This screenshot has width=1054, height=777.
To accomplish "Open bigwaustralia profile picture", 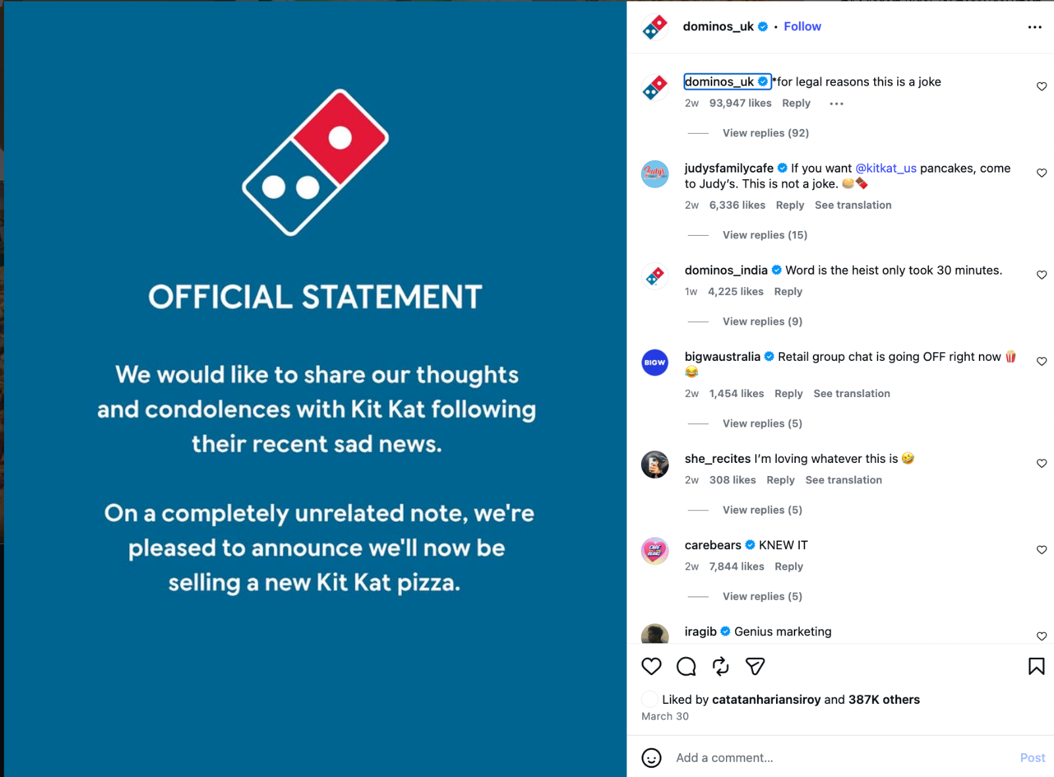I will coord(655,363).
